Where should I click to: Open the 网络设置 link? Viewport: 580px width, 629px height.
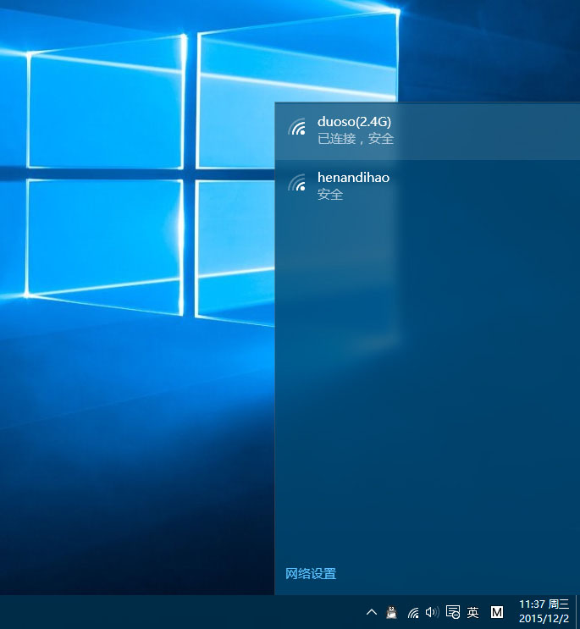click(x=311, y=574)
